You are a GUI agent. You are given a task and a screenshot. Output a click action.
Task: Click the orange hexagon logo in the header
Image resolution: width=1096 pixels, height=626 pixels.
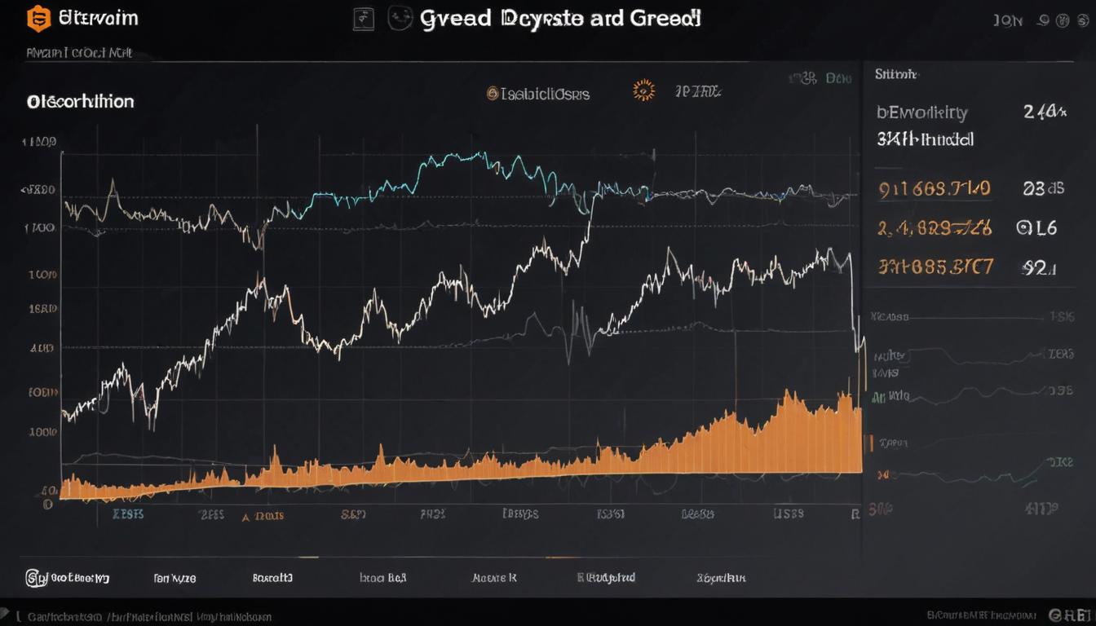click(38, 19)
